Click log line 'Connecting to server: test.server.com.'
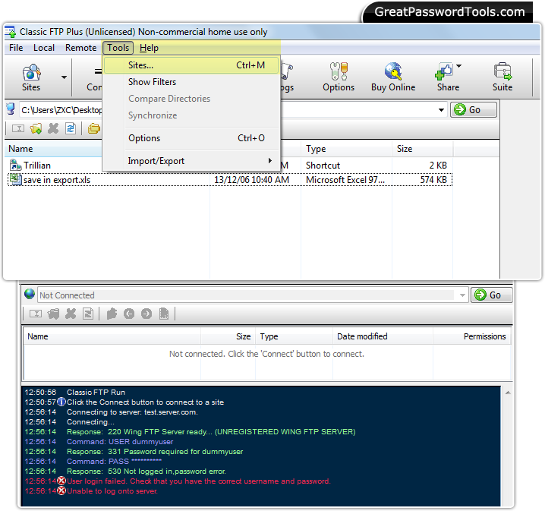This screenshot has height=511, width=545. click(132, 412)
